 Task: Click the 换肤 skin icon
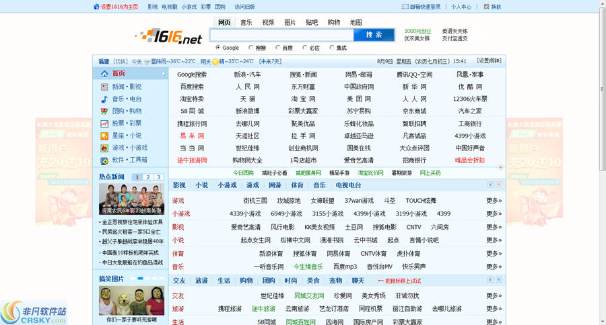click(486, 7)
